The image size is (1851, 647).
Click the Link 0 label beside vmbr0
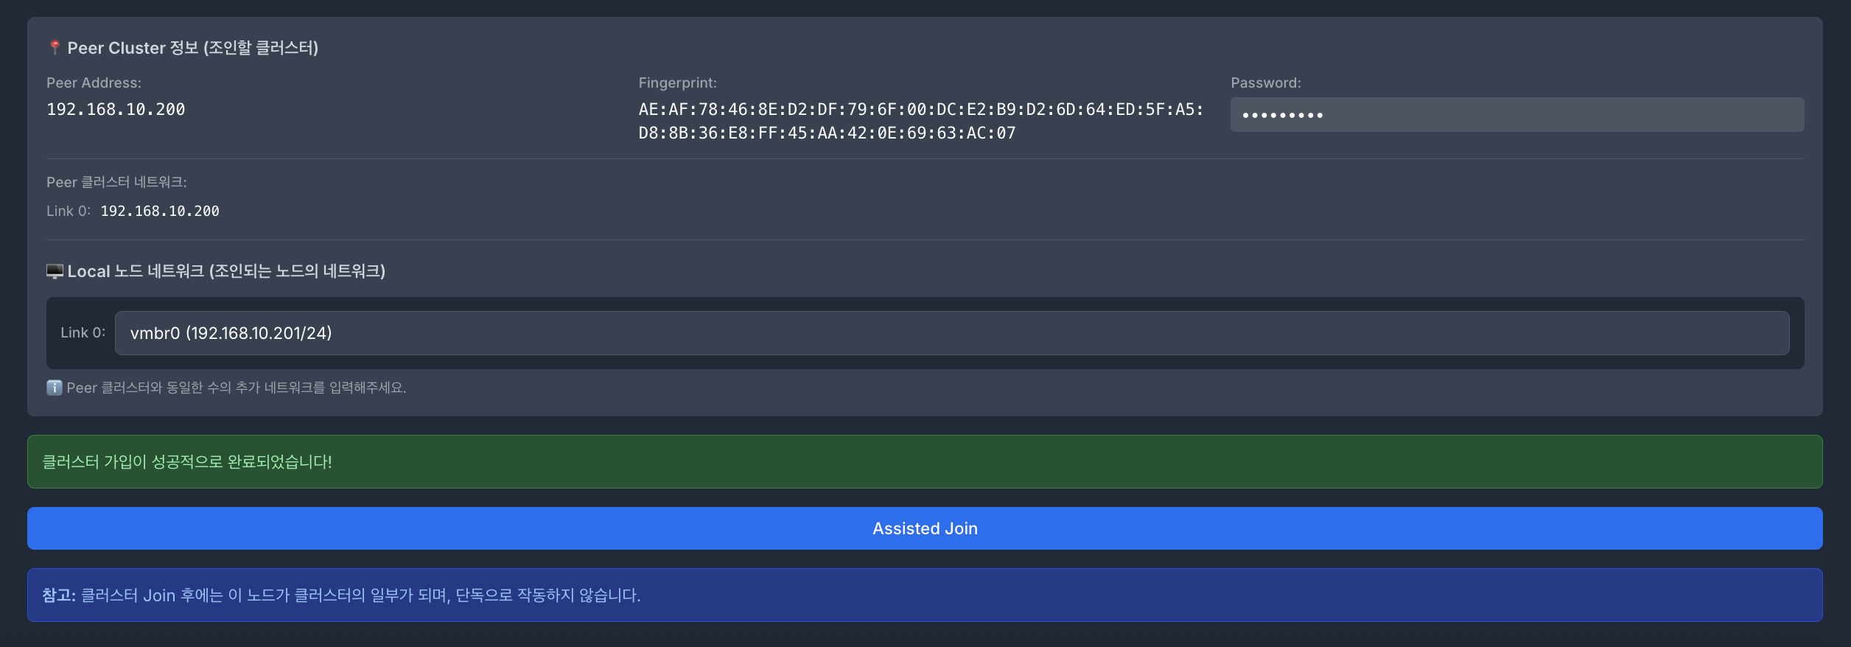pos(83,333)
